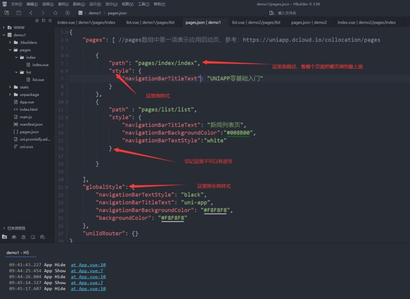Select the demo1 - H5 console tab
The width and height of the screenshot is (410, 299).
tap(17, 252)
